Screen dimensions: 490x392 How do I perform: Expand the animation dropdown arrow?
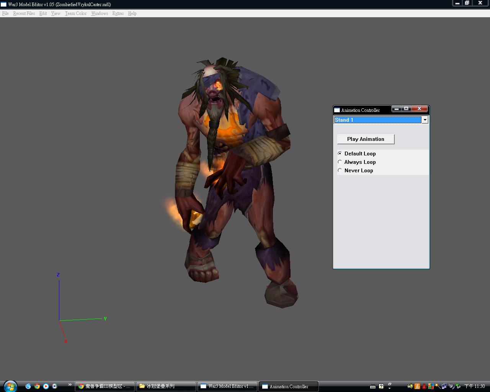[425, 120]
